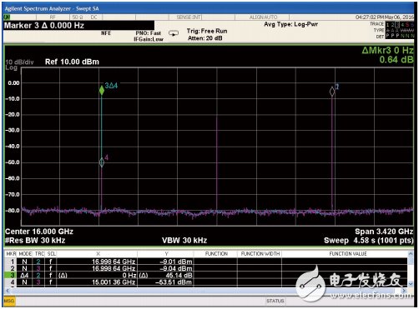Click the ALIGN AUTO status field
Image resolution: width=419 pixels, height=309 pixels.
click(263, 17)
